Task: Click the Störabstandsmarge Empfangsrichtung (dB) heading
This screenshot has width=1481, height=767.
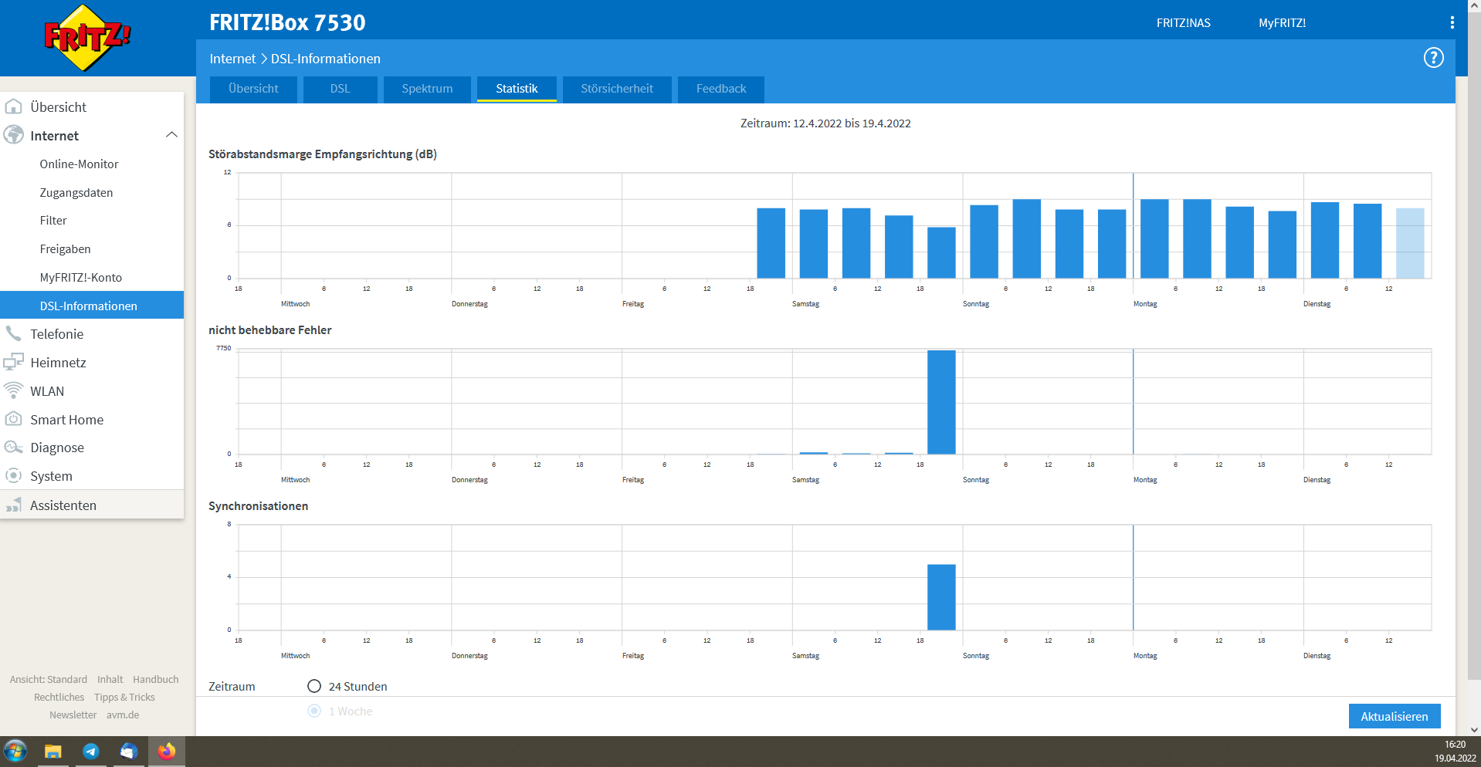Action: point(323,154)
